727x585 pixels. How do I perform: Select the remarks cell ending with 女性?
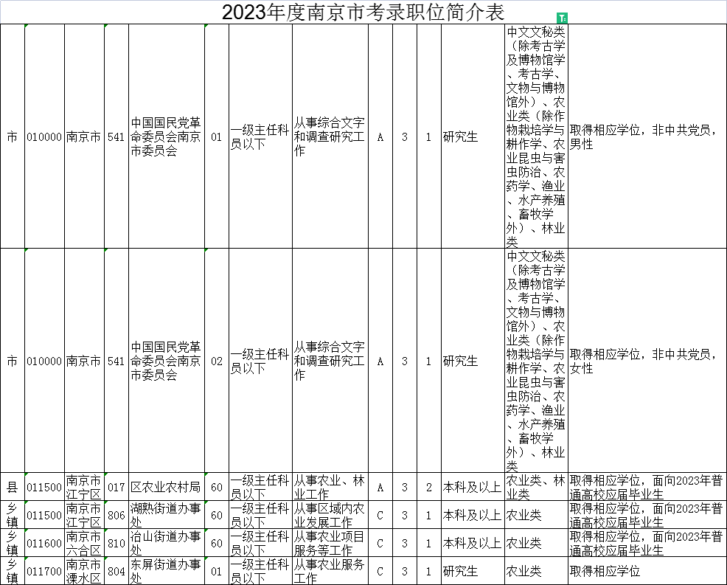coord(647,361)
